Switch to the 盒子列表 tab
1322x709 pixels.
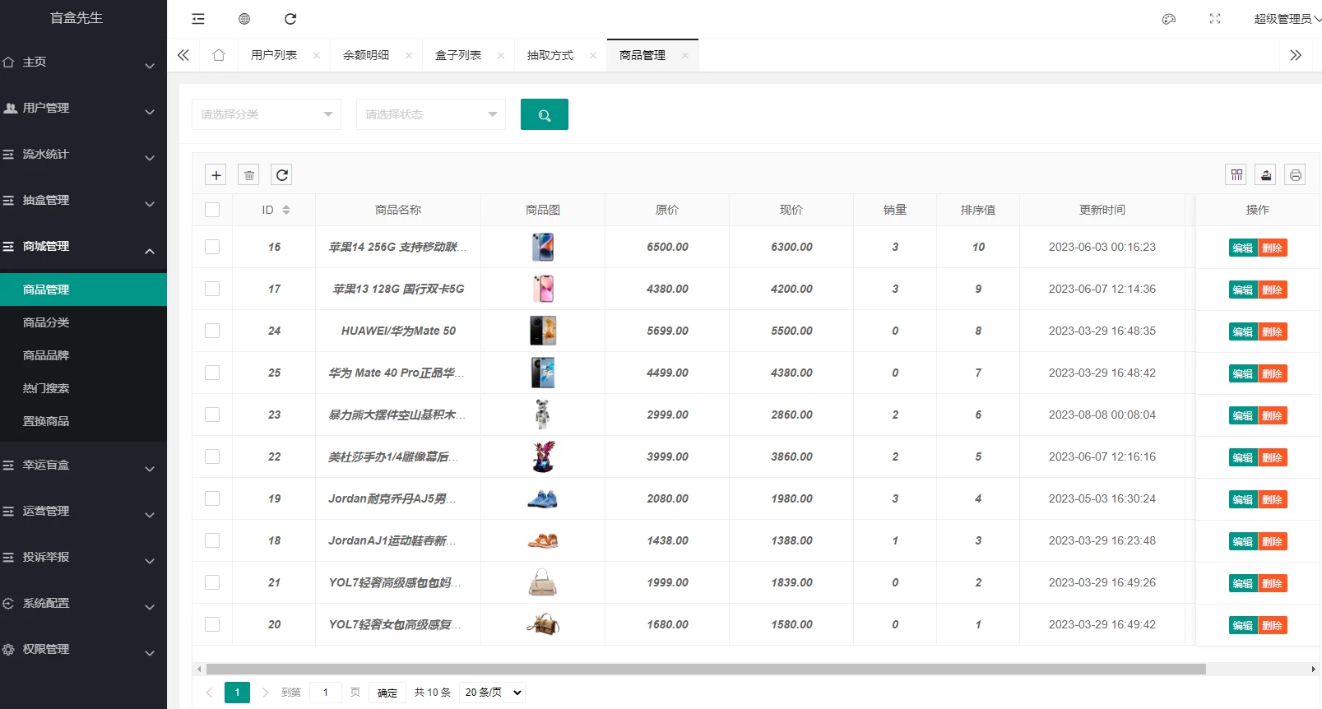click(x=458, y=55)
